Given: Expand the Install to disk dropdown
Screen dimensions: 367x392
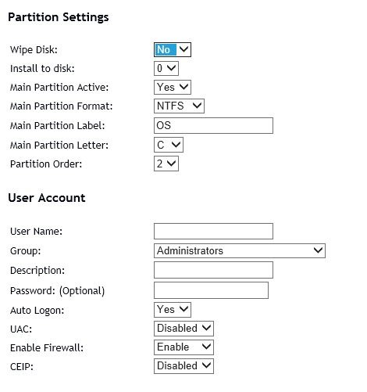Looking at the screenshot, I should click(166, 68).
